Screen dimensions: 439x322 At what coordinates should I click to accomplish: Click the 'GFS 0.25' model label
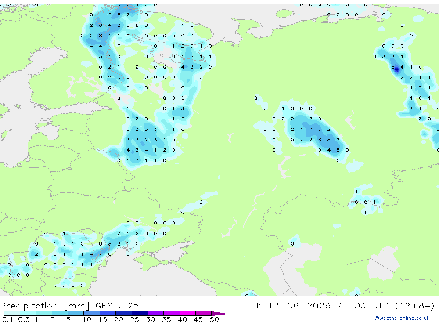tap(117, 305)
